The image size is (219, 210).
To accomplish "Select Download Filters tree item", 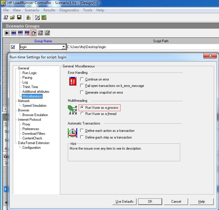I will [34, 134].
